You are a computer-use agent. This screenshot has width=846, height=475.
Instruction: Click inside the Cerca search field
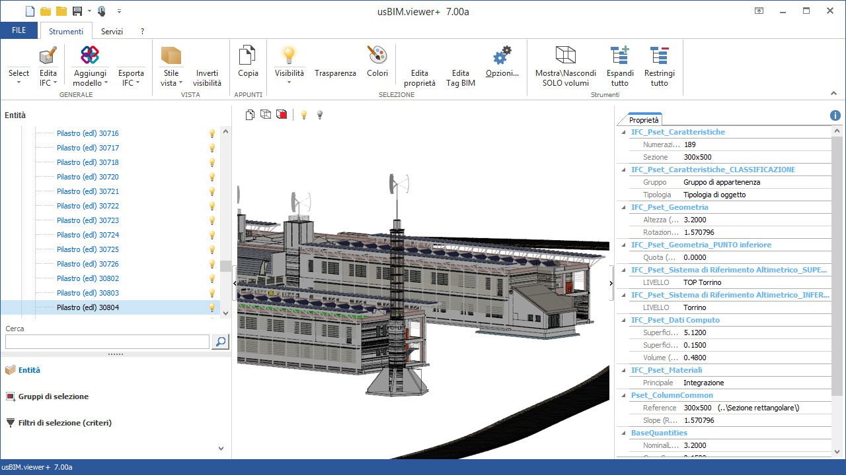coord(106,342)
